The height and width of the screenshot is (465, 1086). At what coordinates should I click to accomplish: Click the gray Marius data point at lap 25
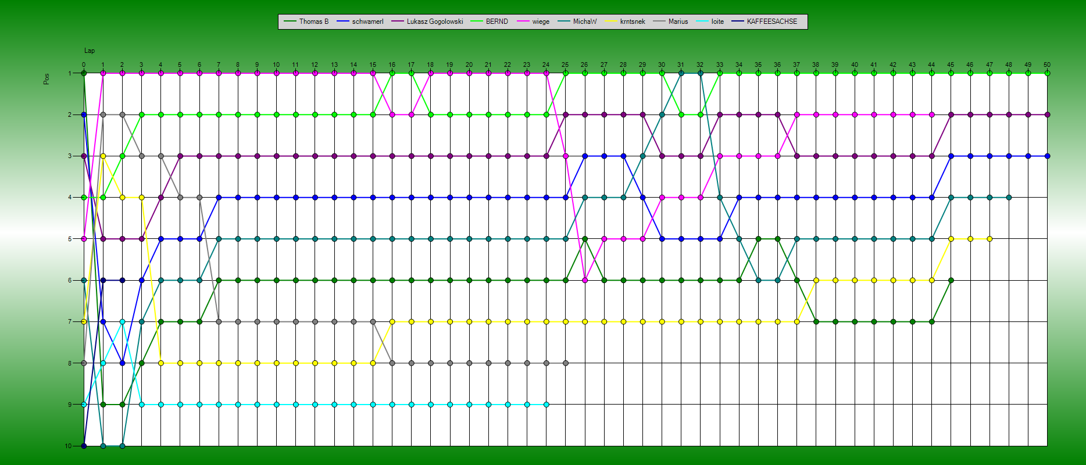(x=565, y=363)
